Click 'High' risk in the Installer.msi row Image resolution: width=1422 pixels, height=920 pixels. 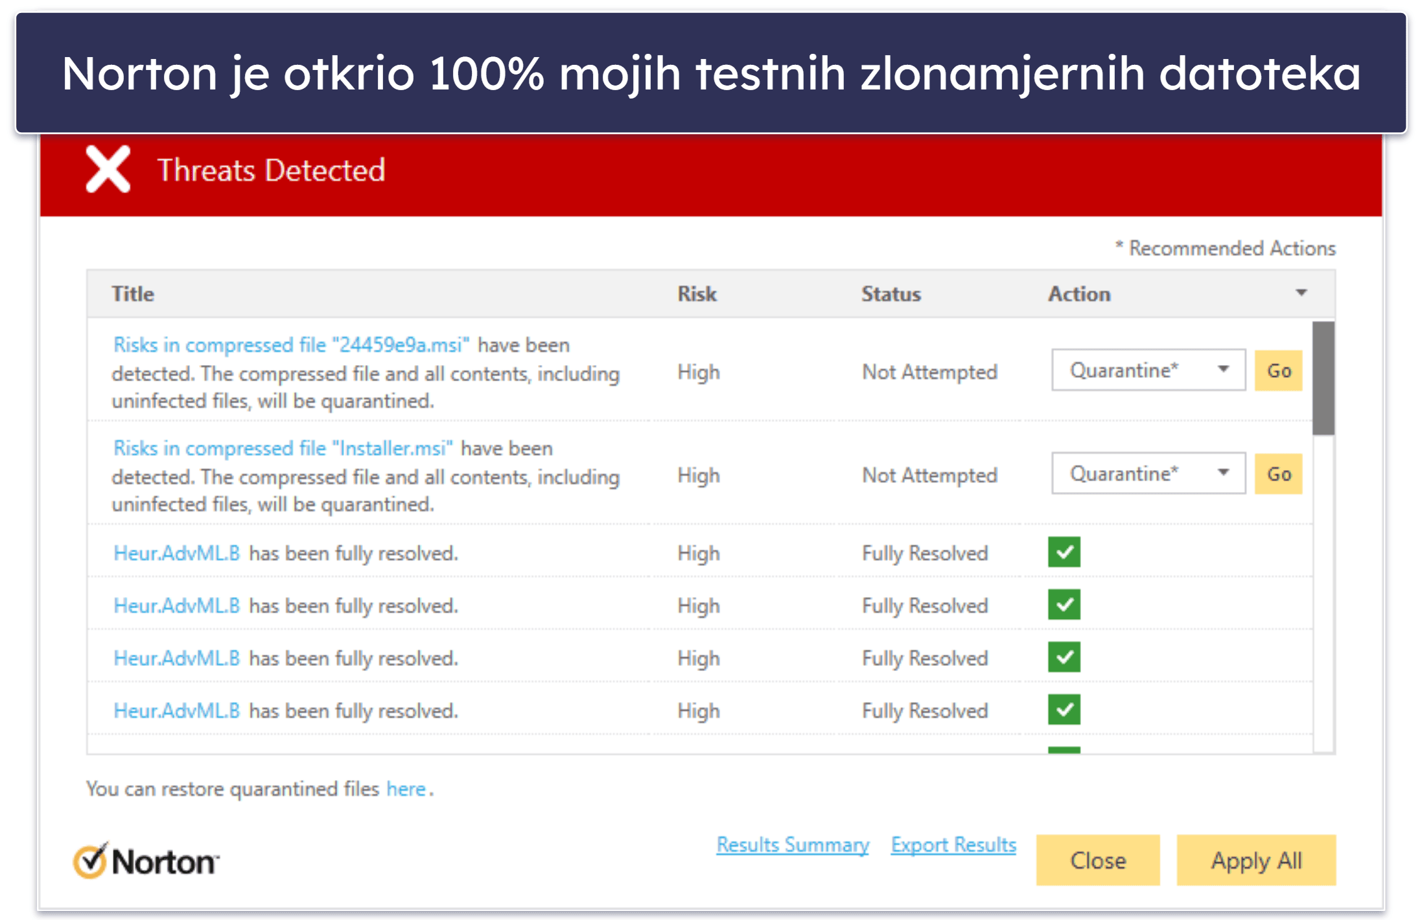click(698, 475)
